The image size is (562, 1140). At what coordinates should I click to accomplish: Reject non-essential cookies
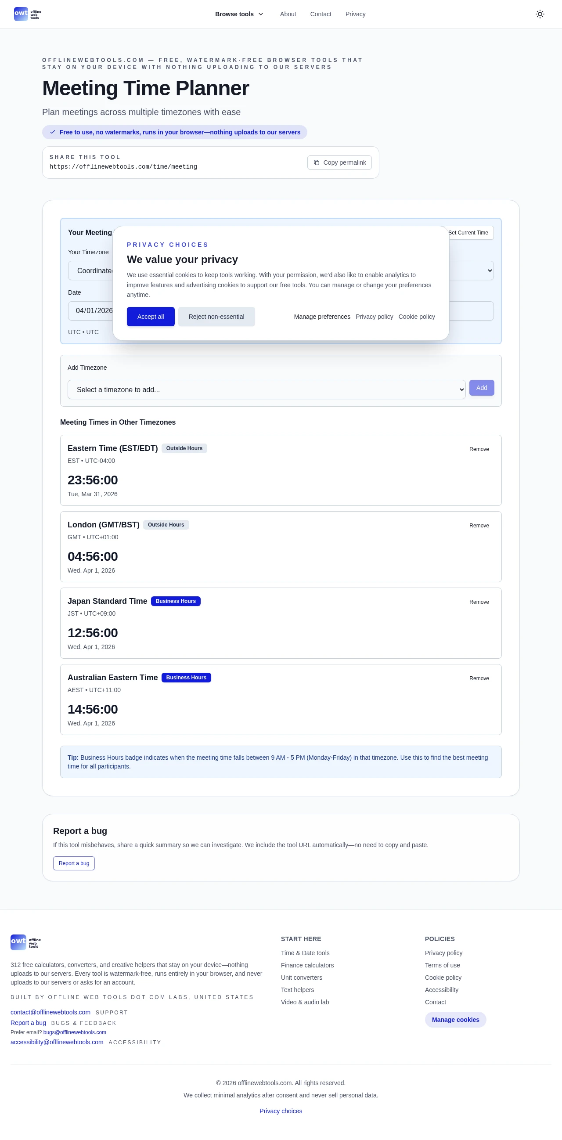click(216, 317)
